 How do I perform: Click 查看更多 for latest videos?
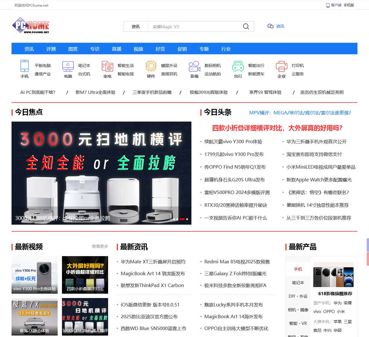(100, 246)
